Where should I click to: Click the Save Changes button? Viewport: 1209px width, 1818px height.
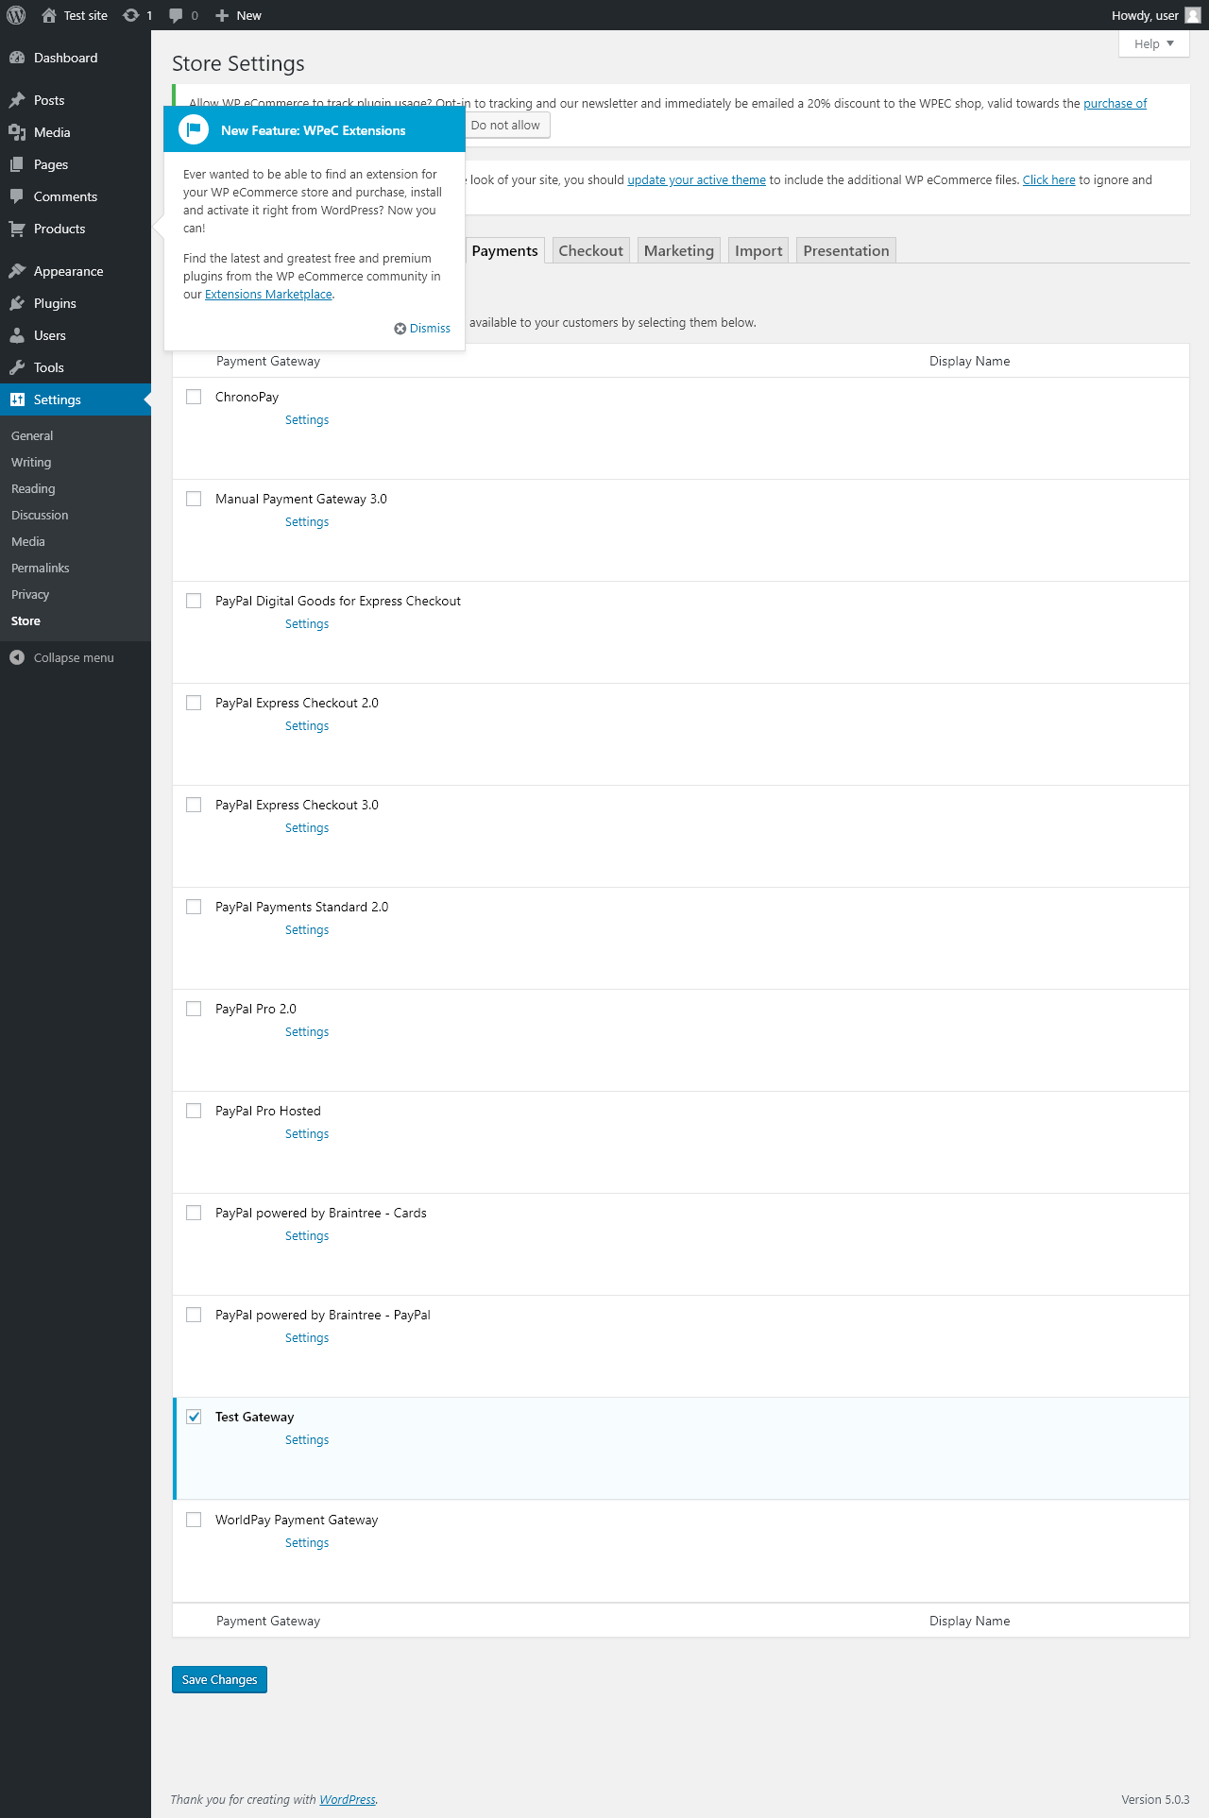coord(219,1679)
